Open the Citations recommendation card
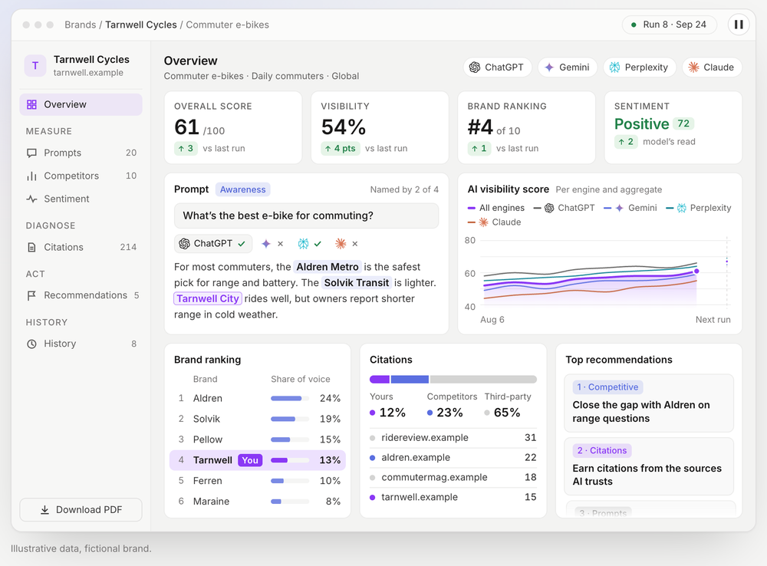The height and width of the screenshot is (566, 767). tap(649, 466)
